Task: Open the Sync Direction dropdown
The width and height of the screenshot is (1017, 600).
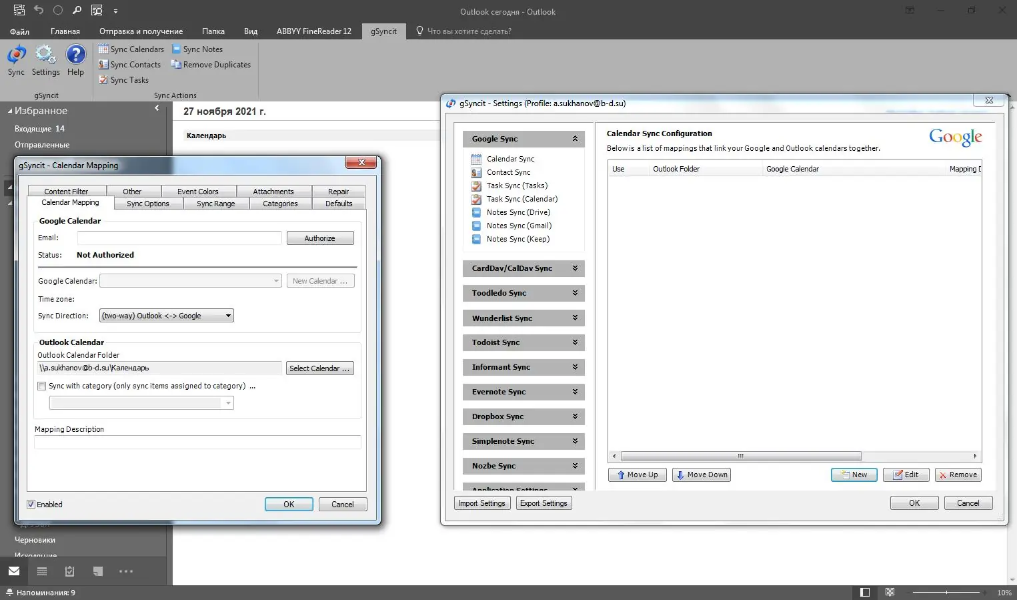Action: point(167,316)
